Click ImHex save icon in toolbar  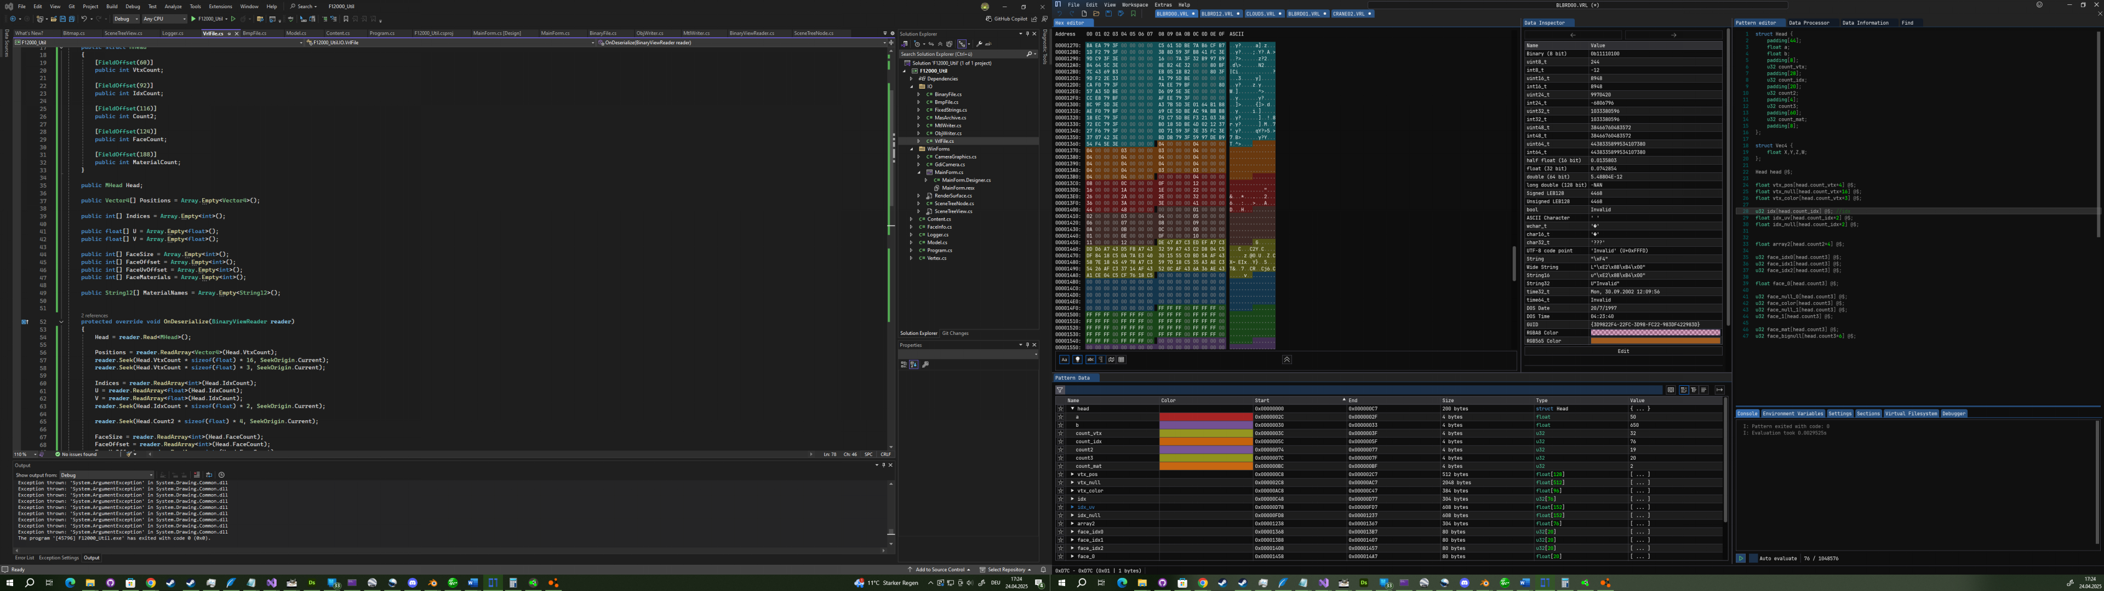coord(1108,14)
